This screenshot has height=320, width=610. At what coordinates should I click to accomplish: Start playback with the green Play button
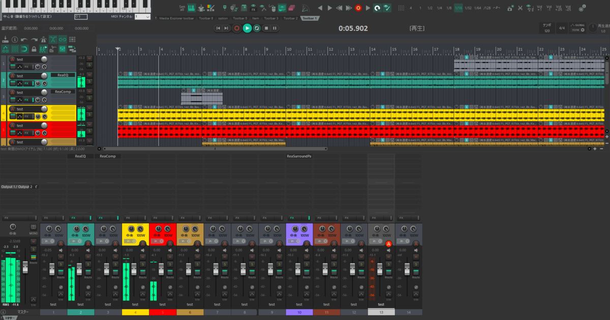tap(247, 28)
